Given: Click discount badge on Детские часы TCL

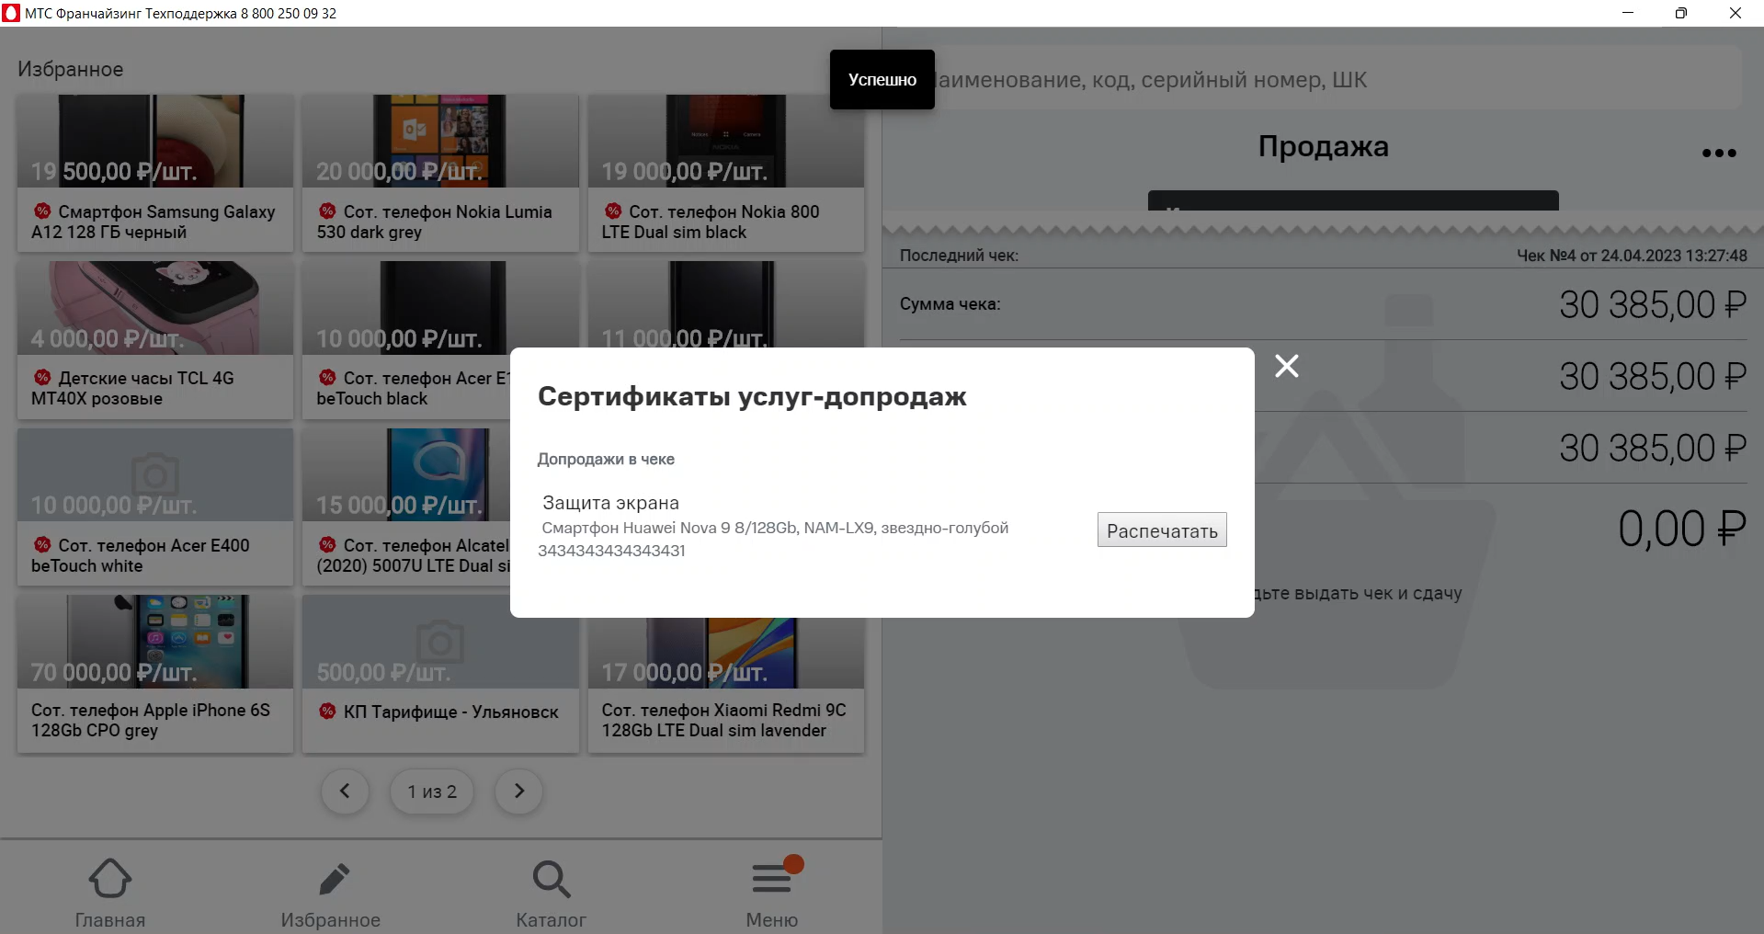Looking at the screenshot, I should (x=42, y=378).
